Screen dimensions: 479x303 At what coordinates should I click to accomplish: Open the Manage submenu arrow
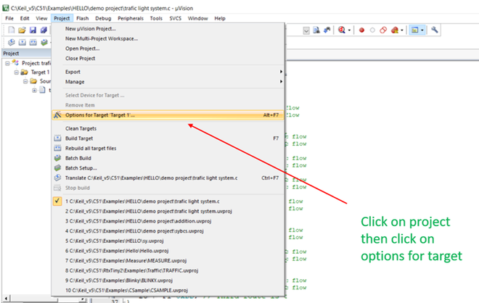pos(281,82)
